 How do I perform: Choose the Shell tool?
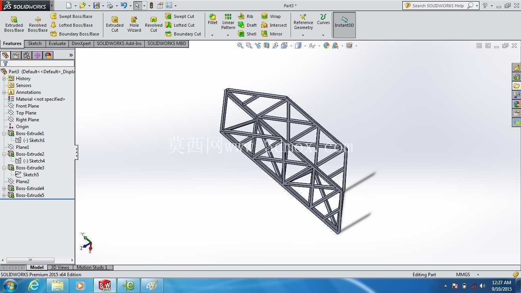(x=247, y=34)
